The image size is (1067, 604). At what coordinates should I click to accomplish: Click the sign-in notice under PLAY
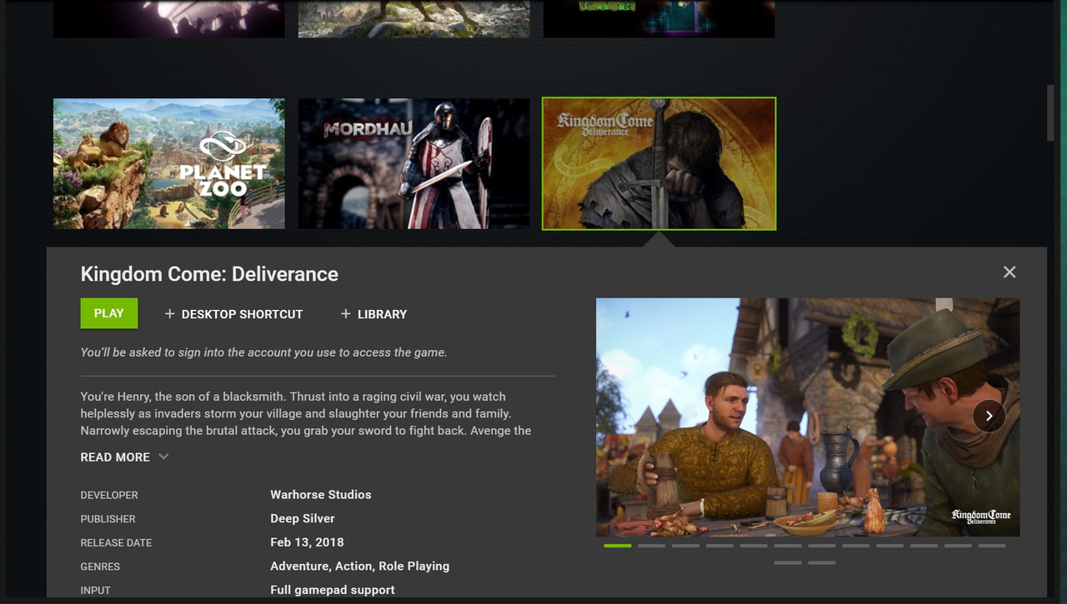click(x=263, y=352)
